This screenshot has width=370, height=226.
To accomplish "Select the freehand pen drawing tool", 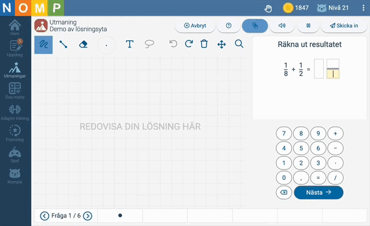I will (x=43, y=45).
